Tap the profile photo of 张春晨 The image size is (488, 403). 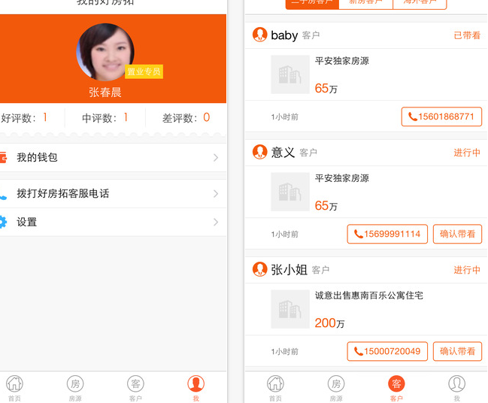tap(105, 53)
